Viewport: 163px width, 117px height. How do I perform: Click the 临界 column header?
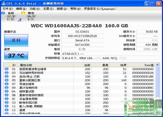tap(119, 65)
